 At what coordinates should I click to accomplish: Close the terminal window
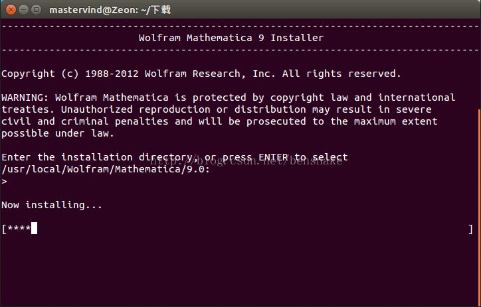click(11, 10)
